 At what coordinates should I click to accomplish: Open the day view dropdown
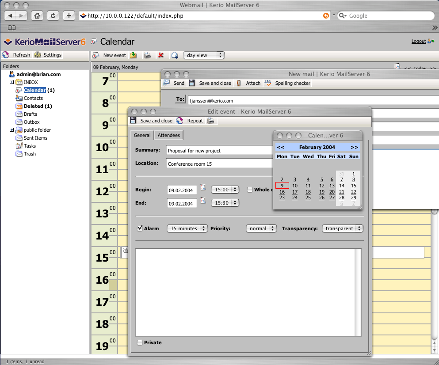204,55
